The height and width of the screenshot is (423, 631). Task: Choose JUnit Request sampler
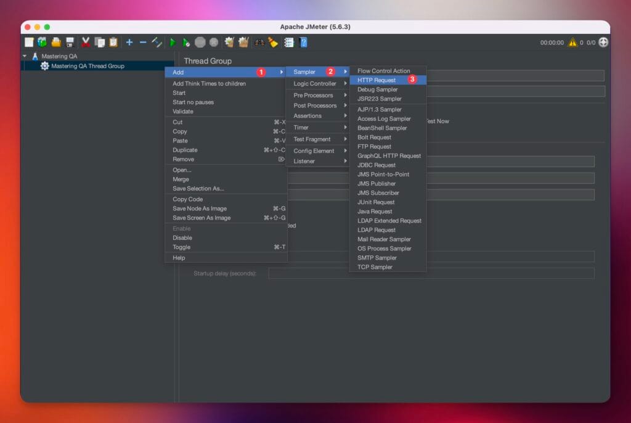pos(388,202)
